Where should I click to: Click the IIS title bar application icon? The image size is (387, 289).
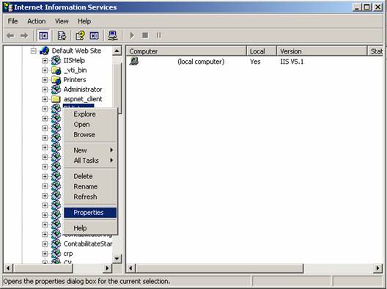click(8, 7)
